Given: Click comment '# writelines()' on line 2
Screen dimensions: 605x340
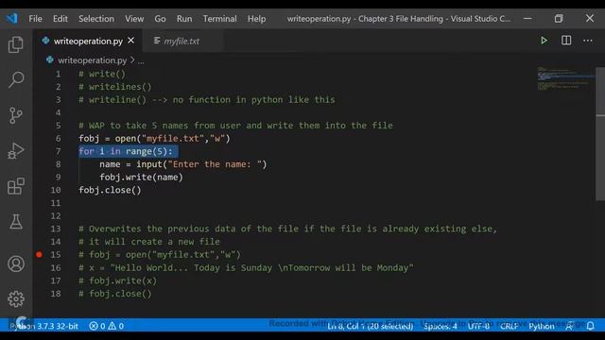Looking at the screenshot, I should click(115, 87).
